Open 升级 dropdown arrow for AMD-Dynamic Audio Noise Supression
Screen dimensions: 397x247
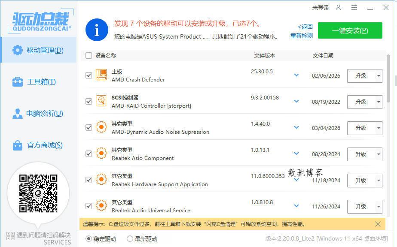379,128
